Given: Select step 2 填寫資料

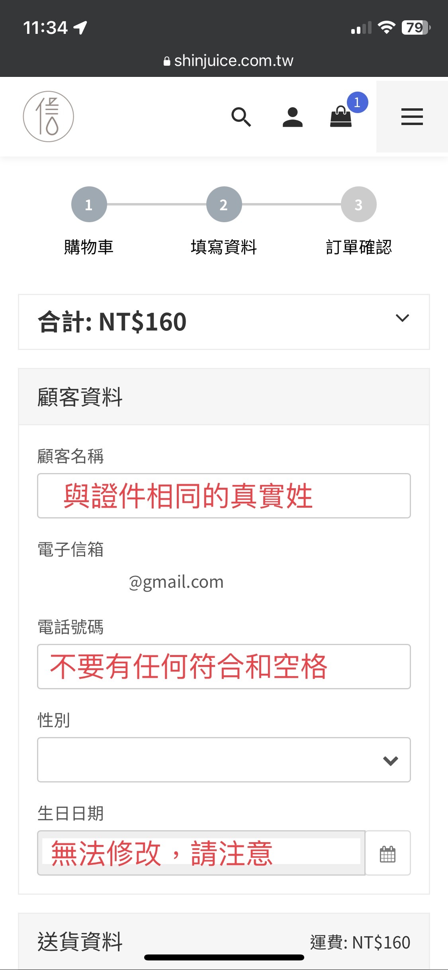Looking at the screenshot, I should tap(224, 204).
